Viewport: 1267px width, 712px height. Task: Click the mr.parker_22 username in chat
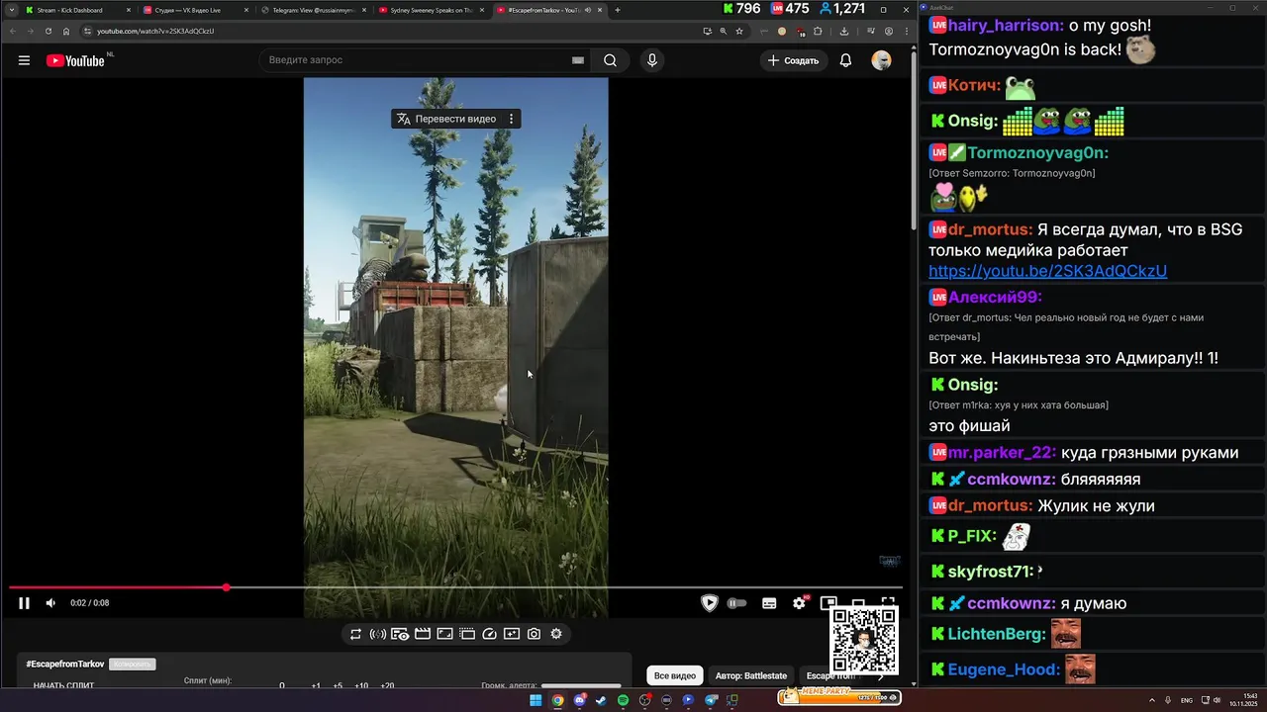(1001, 453)
